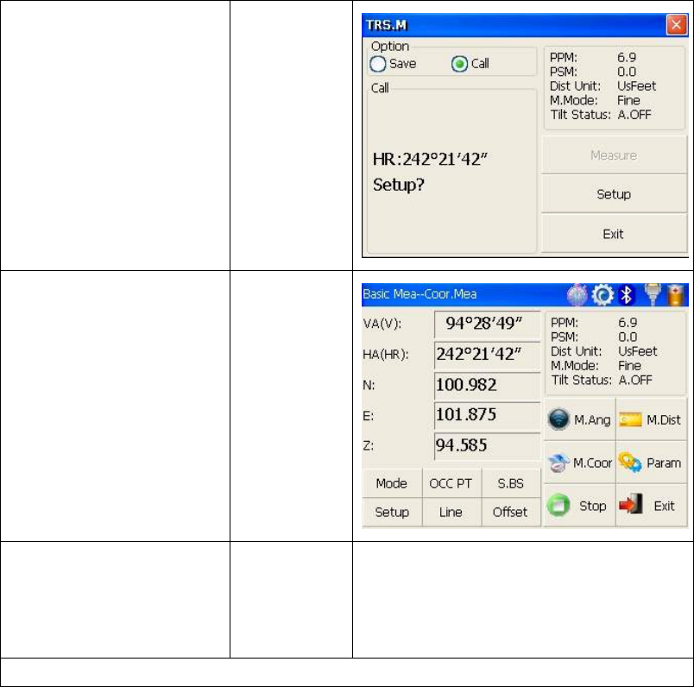Click the N value field 100.982
Viewport: 694px width, 687px height.
(488, 385)
